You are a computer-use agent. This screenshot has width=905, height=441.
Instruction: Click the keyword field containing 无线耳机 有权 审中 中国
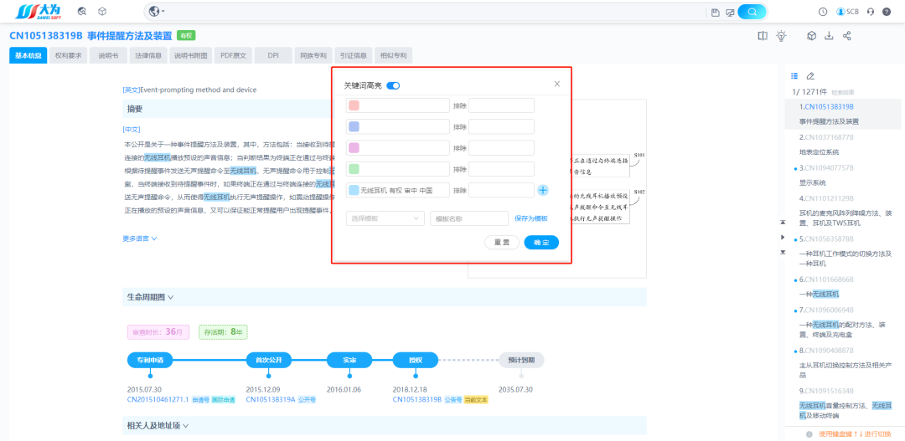tap(398, 190)
